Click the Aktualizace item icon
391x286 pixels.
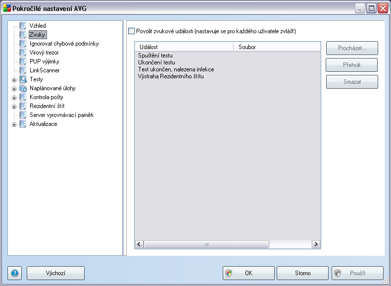point(23,124)
